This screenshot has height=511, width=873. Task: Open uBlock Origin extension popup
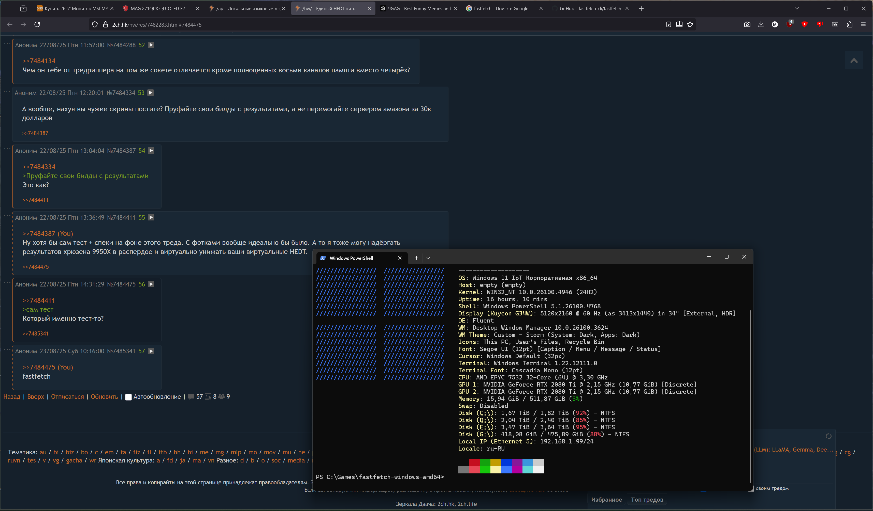coord(789,25)
